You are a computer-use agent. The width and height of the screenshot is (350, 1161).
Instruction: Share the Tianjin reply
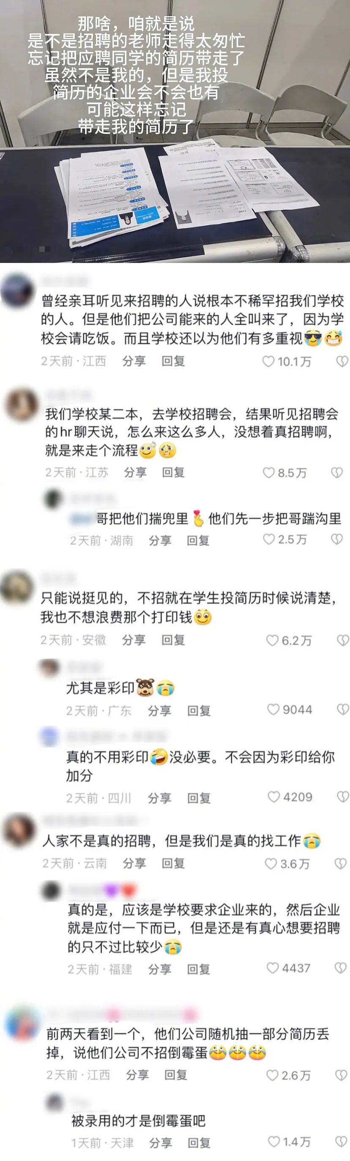pyautogui.click(x=161, y=1142)
